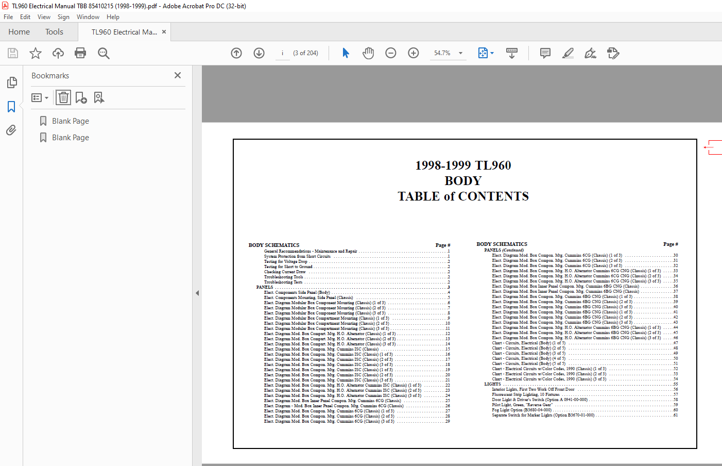Activate the Hand pan tool
Image resolution: width=722 pixels, height=466 pixels.
point(368,53)
